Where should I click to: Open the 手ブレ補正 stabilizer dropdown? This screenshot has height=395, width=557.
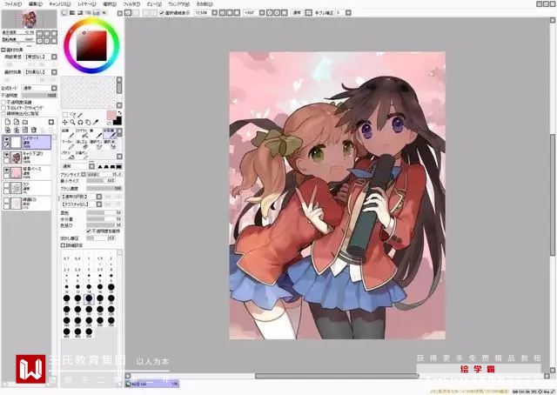tap(348, 13)
